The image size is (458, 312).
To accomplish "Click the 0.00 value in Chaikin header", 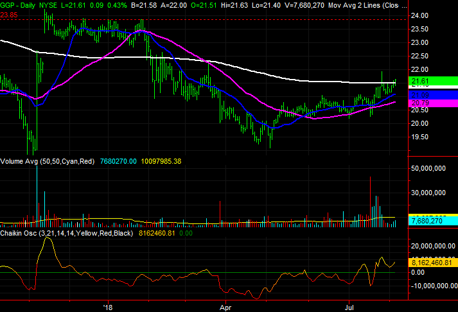I will [186, 233].
